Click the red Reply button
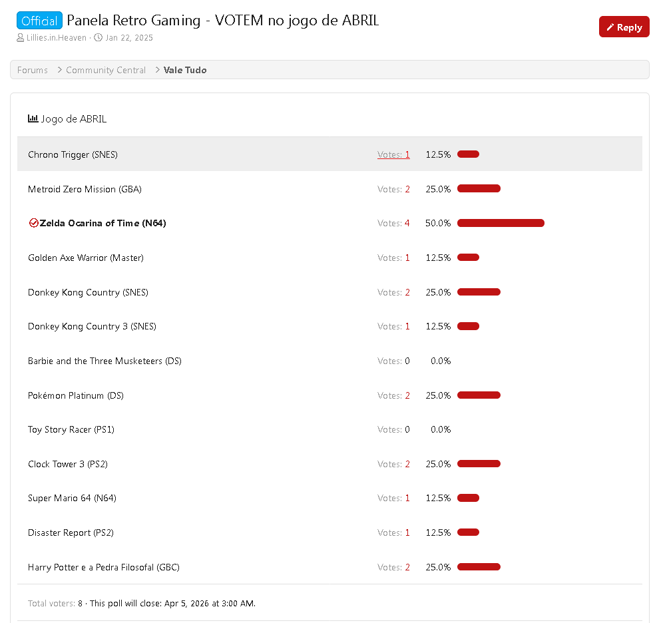 (x=624, y=27)
